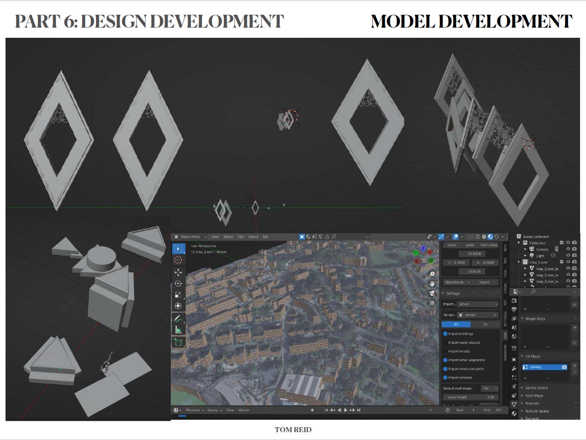Select the Move tool
The width and height of the screenshot is (586, 440).
pos(178,272)
